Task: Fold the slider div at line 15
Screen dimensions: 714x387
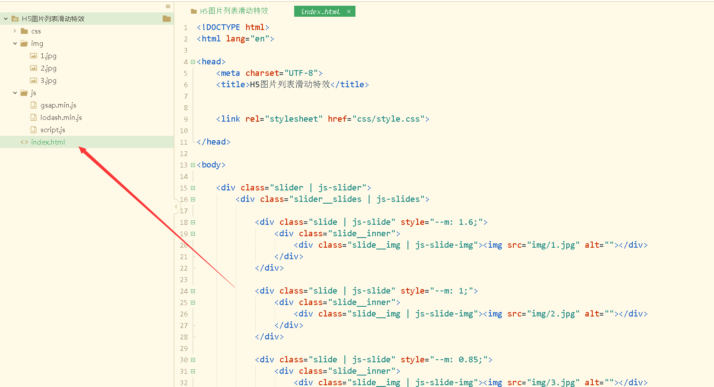Action: click(x=193, y=188)
